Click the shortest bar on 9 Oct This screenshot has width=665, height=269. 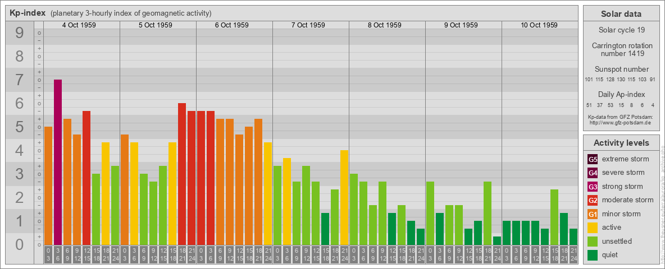tap(497, 240)
